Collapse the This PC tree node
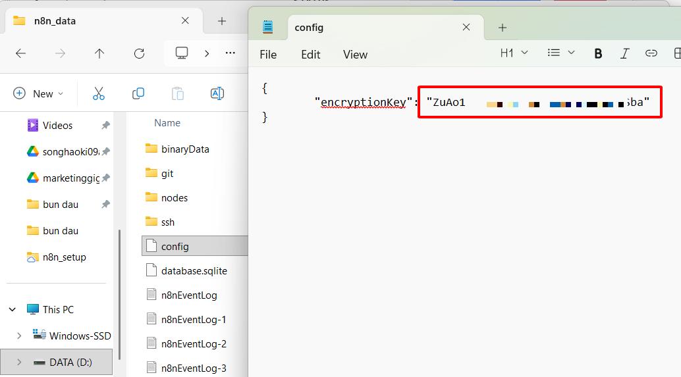 pos(12,309)
